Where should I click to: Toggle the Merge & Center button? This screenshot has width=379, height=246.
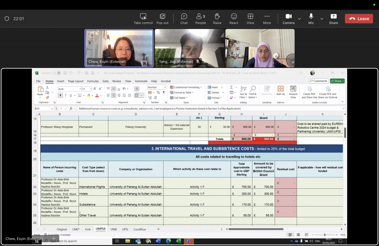click(137, 95)
